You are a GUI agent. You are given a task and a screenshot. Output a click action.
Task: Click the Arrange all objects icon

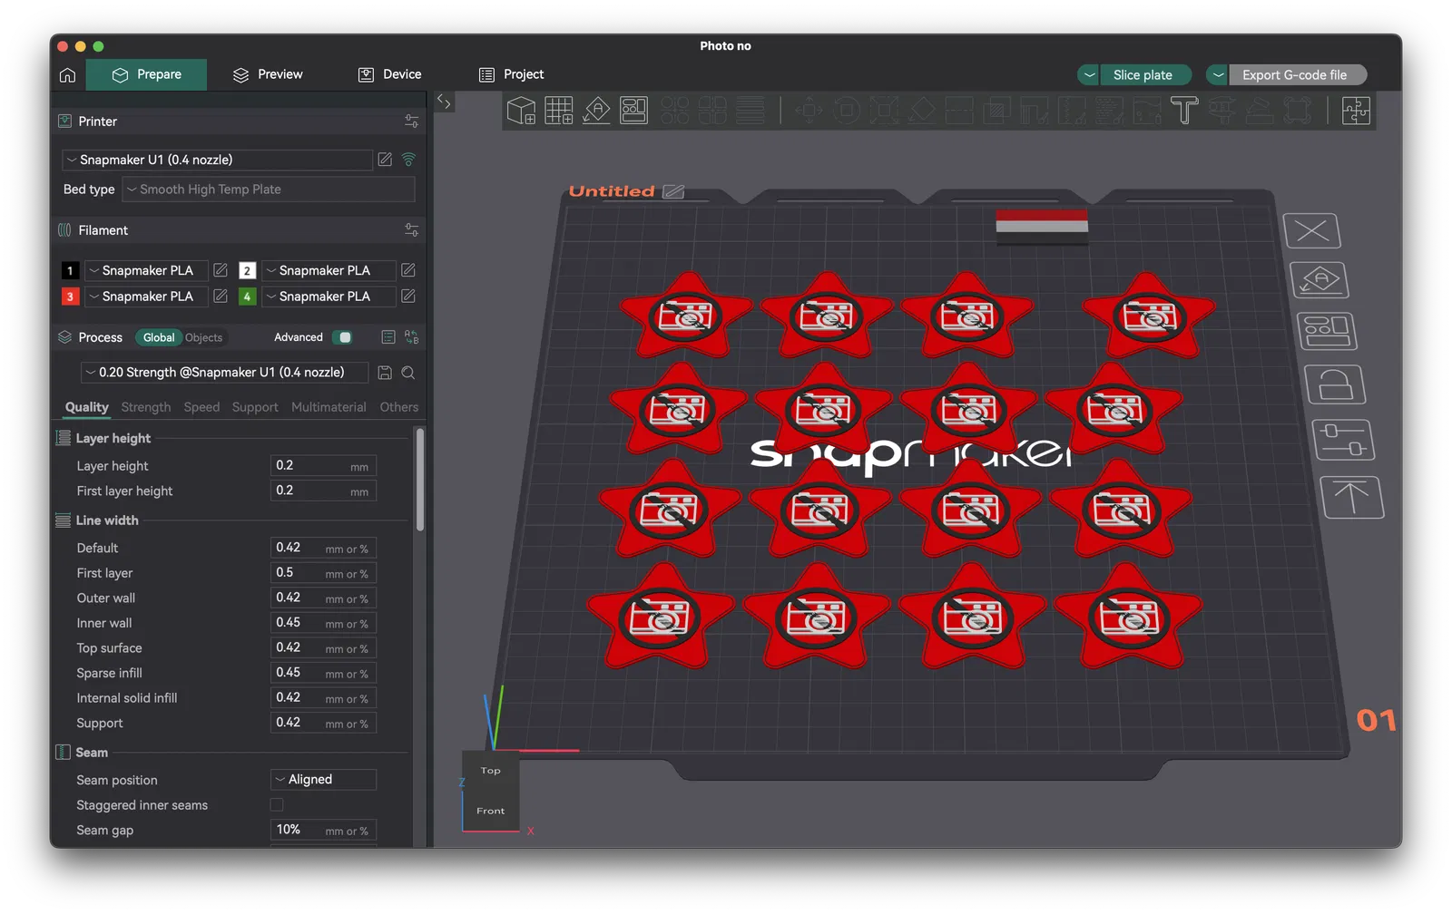(633, 111)
